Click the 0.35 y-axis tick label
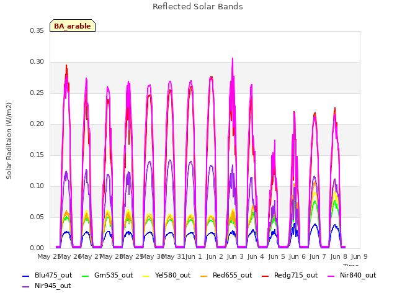The image size is (397, 298). pyautogui.click(x=37, y=30)
